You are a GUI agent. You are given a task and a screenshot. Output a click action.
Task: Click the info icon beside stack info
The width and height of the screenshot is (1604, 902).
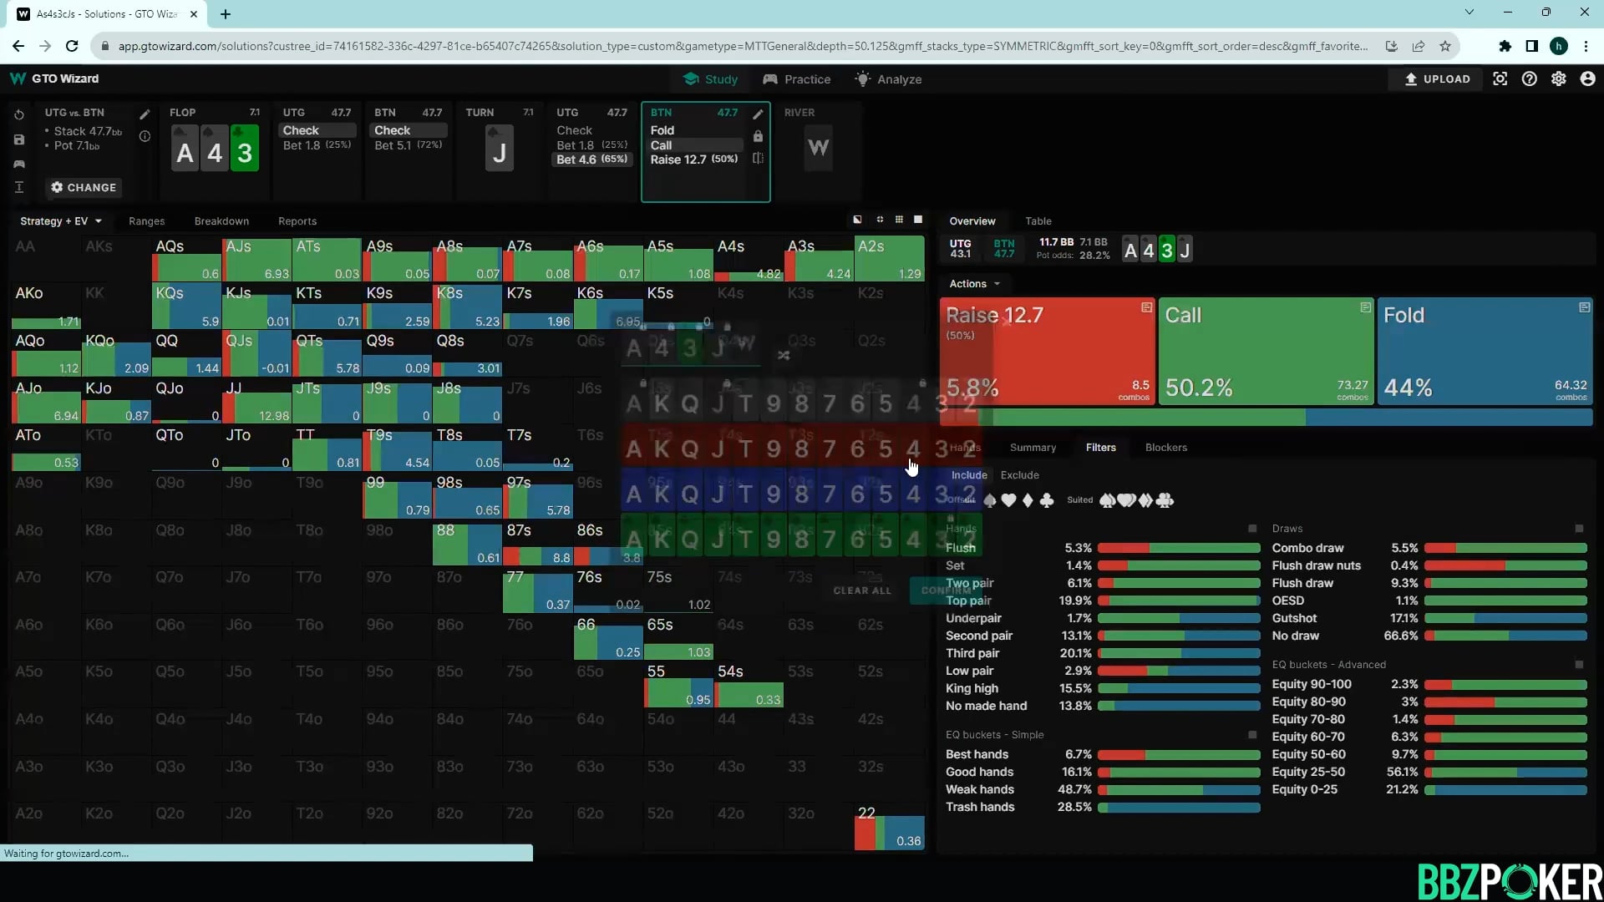point(145,136)
